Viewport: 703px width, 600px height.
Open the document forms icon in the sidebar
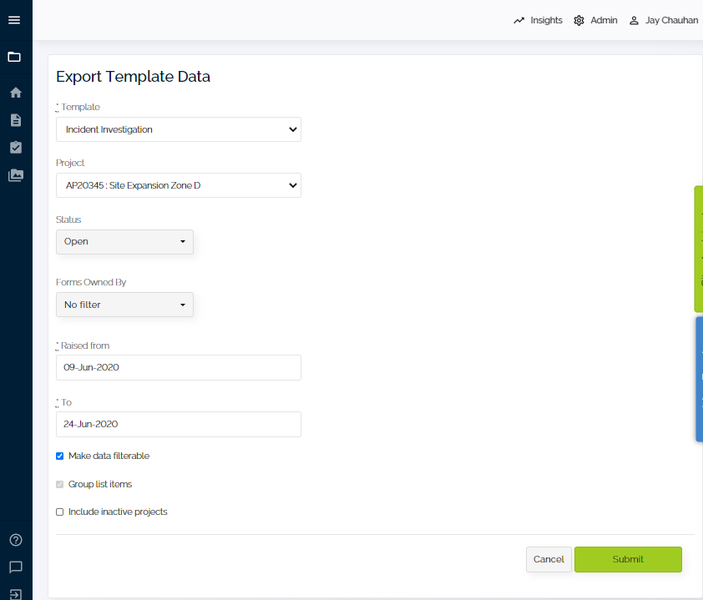point(16,120)
